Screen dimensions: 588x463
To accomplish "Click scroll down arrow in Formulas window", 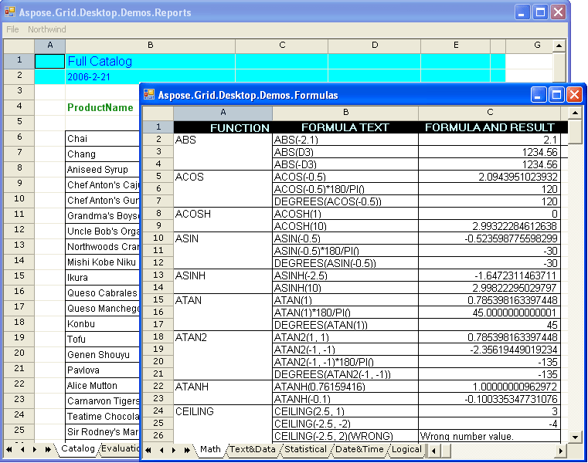I will point(575,437).
